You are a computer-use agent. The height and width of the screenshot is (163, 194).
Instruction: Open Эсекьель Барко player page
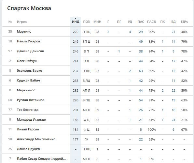29,71
